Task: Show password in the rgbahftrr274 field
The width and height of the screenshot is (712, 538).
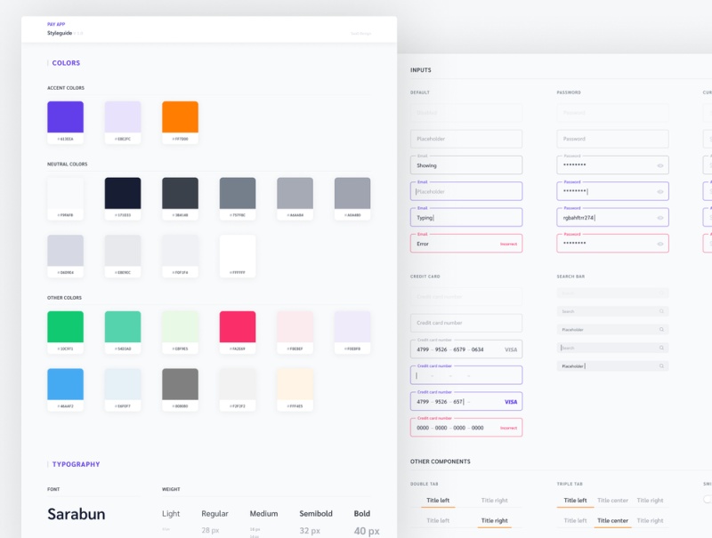Action: click(x=660, y=217)
